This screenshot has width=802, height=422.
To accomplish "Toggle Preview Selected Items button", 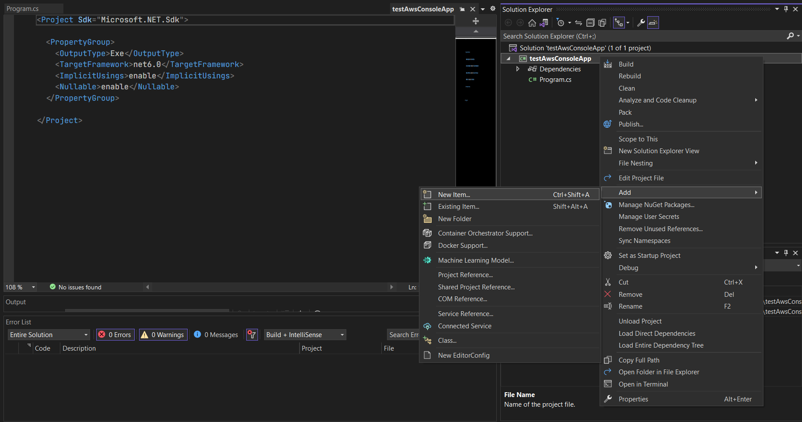I will [x=653, y=23].
